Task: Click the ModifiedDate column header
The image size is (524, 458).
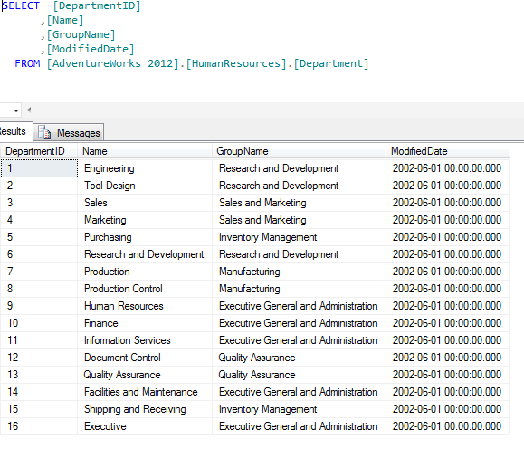Action: [448, 151]
